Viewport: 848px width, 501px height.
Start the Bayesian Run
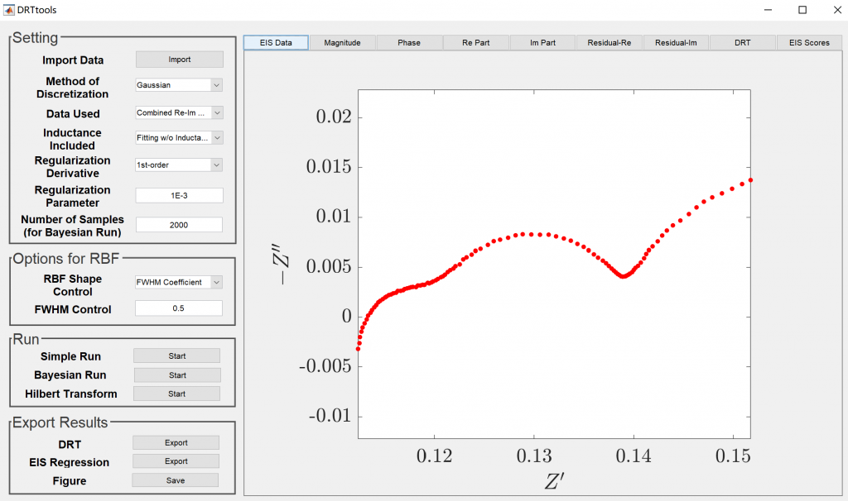[x=177, y=375]
